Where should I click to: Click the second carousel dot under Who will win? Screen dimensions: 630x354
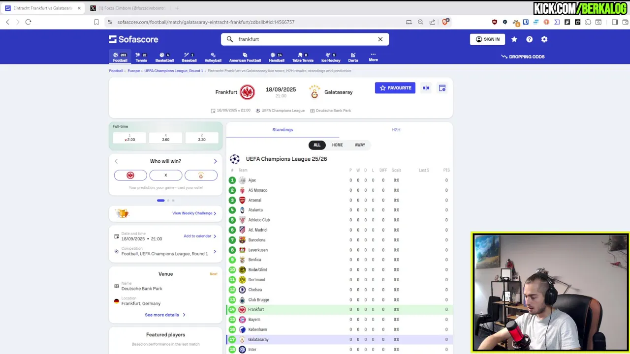(168, 201)
